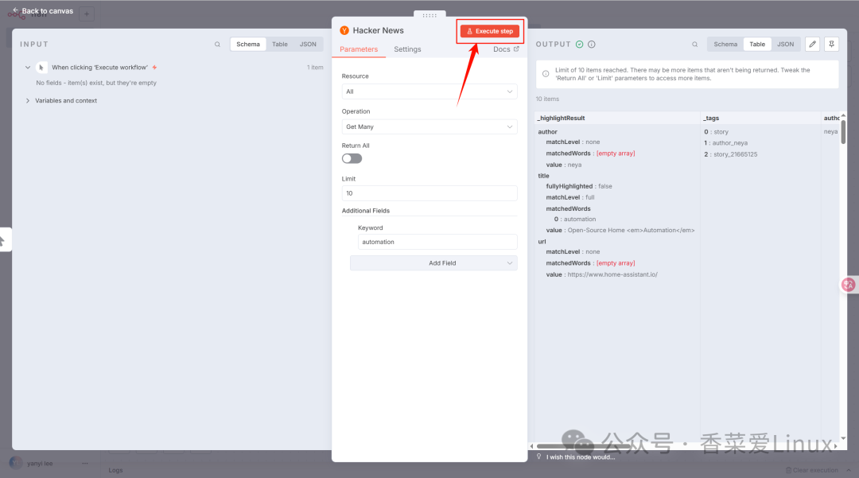This screenshot has height=478, width=859.
Task: Search the input panel
Action: pyautogui.click(x=217, y=45)
